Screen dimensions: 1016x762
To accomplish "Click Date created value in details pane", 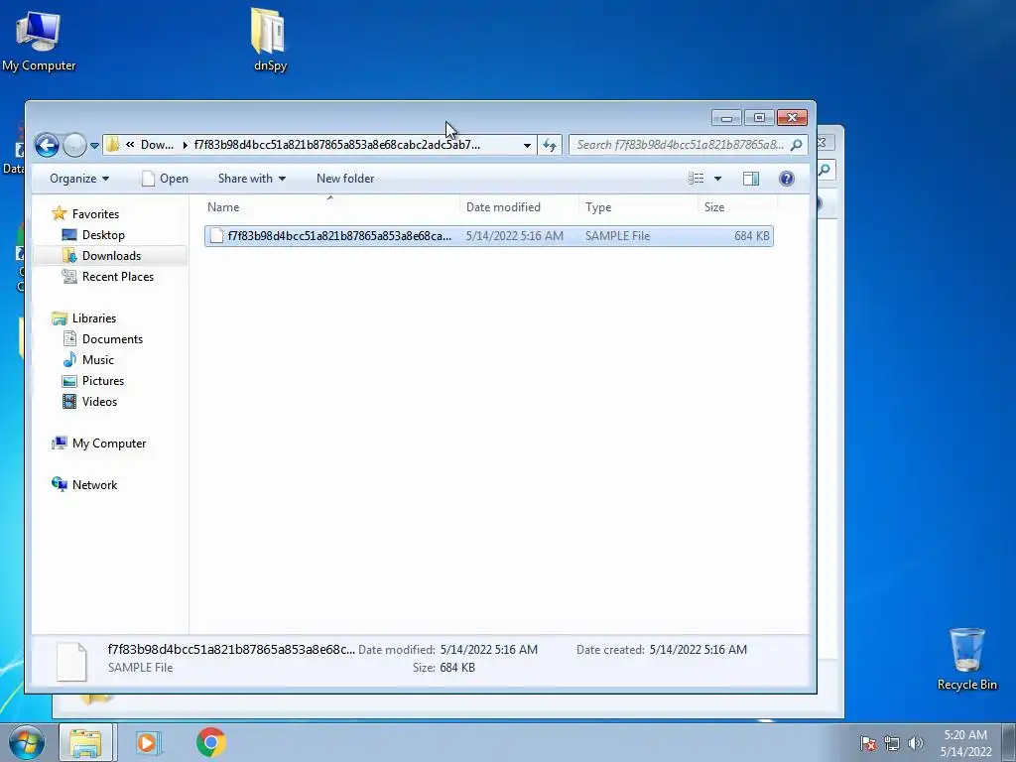I will [698, 649].
